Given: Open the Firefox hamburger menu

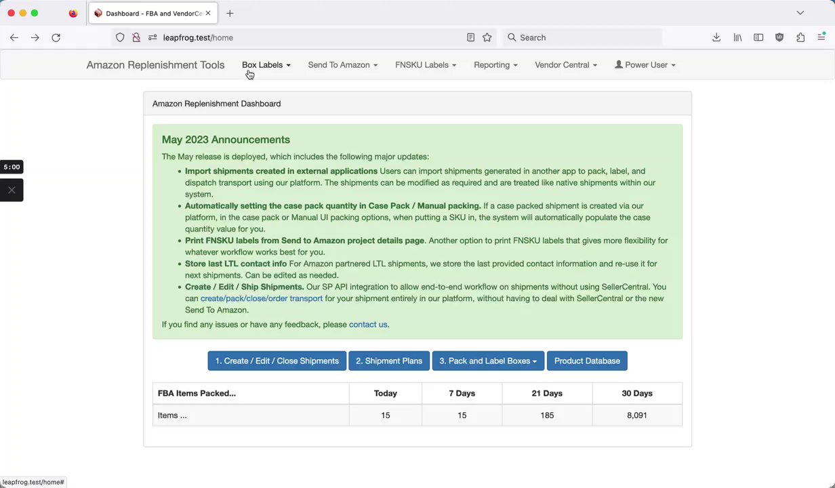Looking at the screenshot, I should click(821, 38).
